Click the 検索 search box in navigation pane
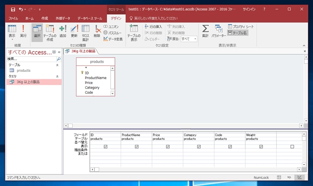This screenshot has width=313, height=186. pyautogui.click(x=31, y=59)
